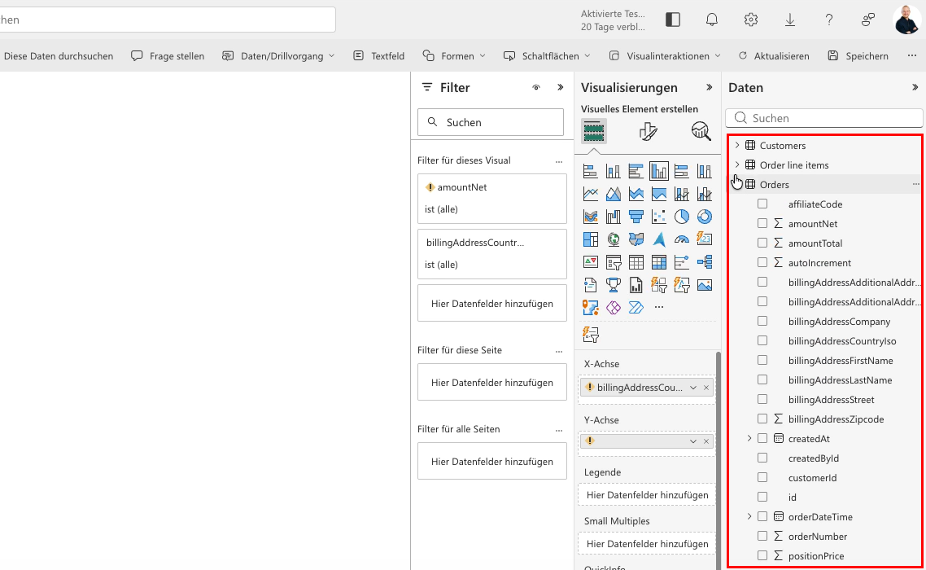
Task: Toggle the Filter pane eye icon
Action: (x=536, y=87)
